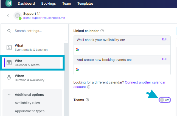The width and height of the screenshot is (177, 116).
Task: Open the Dashboard menu item
Action: click(26, 4)
